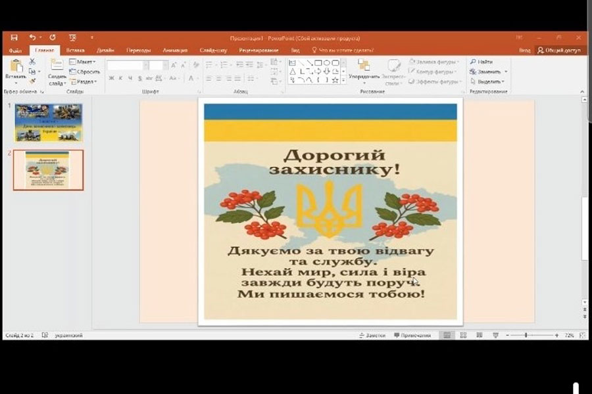592x394 pixels.
Task: Click the Вход sign-in link
Action: [x=524, y=50]
